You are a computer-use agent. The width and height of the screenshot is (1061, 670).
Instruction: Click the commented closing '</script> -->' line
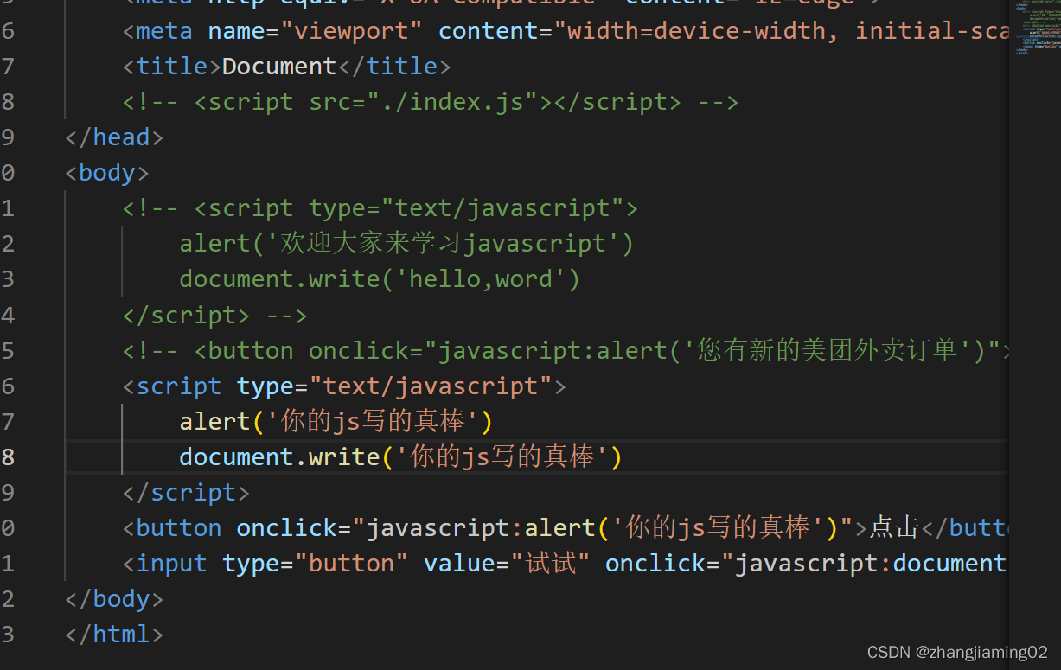pyautogui.click(x=214, y=315)
